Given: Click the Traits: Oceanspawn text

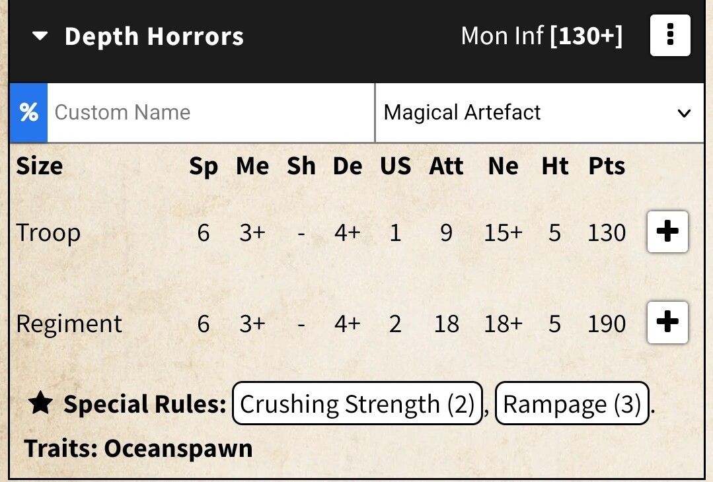Looking at the screenshot, I should (x=139, y=448).
